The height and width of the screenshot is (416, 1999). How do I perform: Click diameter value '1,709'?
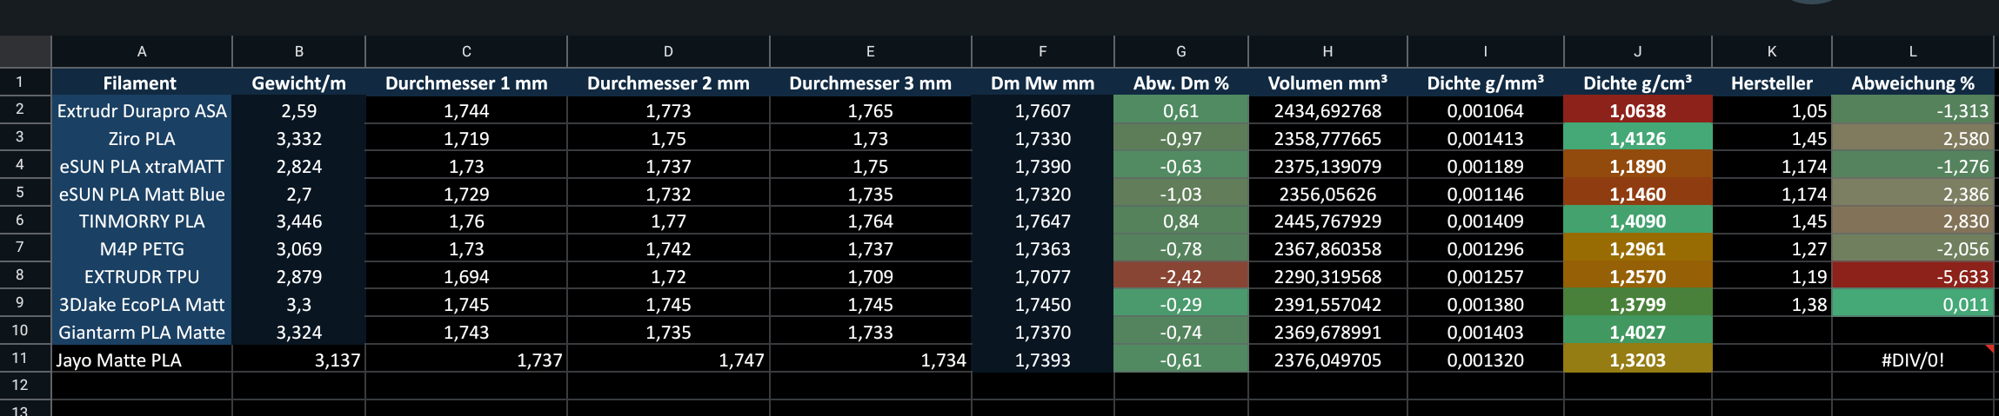click(x=870, y=276)
